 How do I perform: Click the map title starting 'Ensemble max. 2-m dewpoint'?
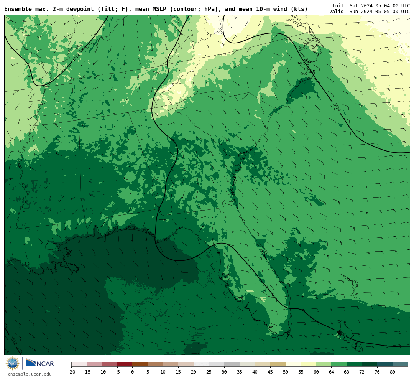(x=156, y=9)
